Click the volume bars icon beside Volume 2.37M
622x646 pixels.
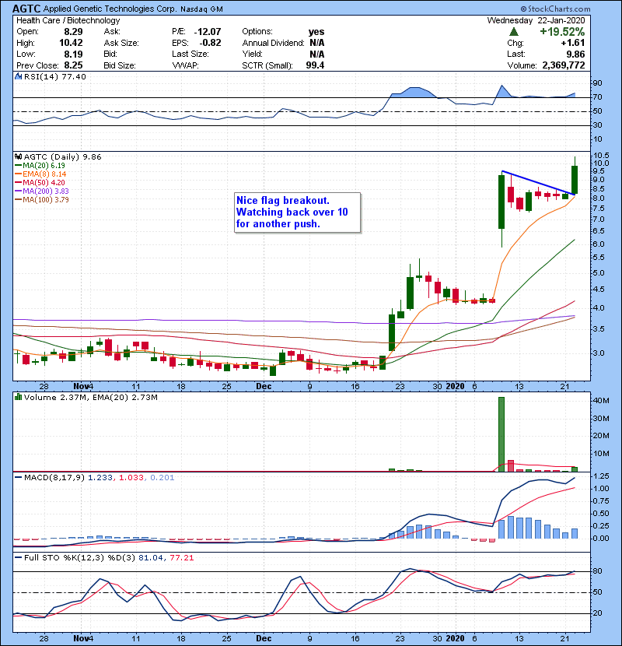click(x=19, y=397)
